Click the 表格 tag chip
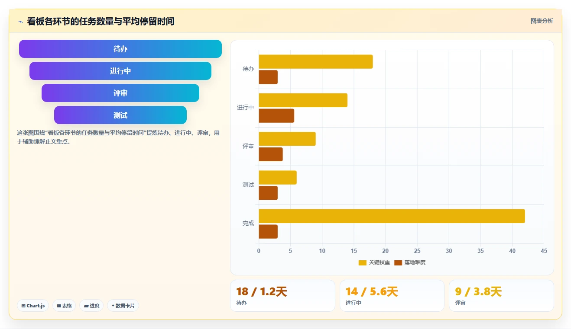571x329 pixels. pos(64,306)
